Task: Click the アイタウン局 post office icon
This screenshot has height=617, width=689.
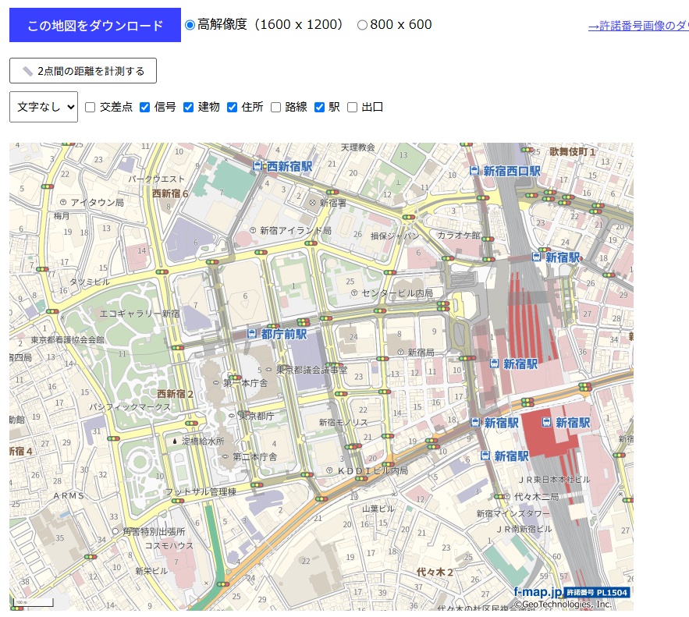Action: 63,202
